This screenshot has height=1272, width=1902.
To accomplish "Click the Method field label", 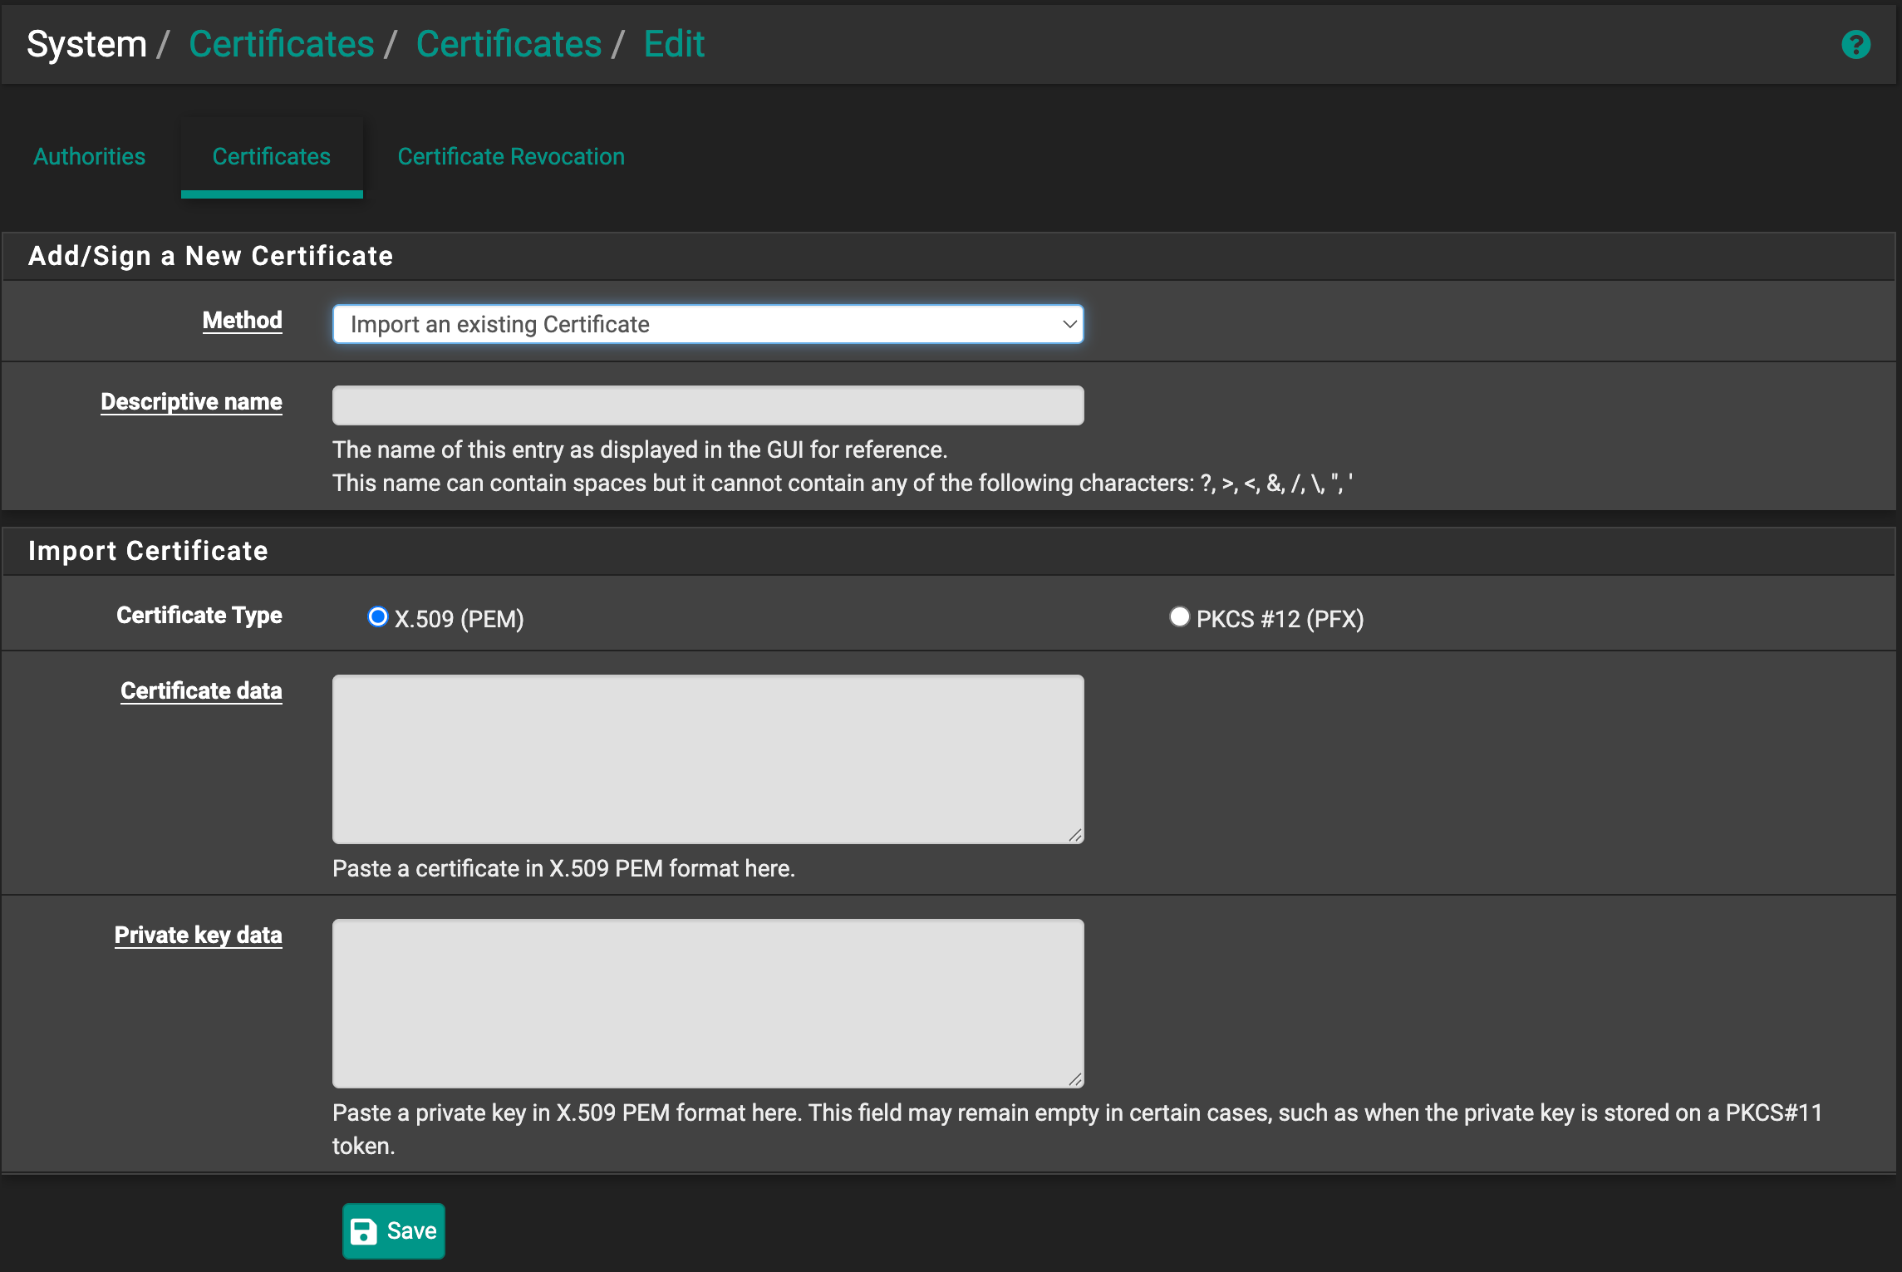I will [242, 321].
